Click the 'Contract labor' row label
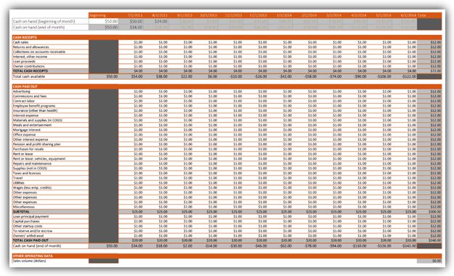 (24, 101)
